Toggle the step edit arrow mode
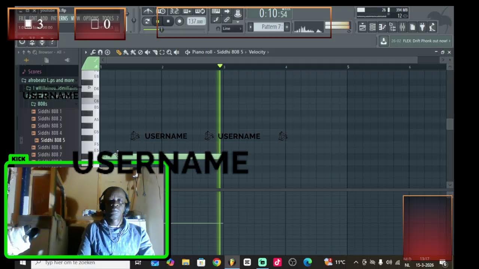479x269 pixels. [x=227, y=11]
